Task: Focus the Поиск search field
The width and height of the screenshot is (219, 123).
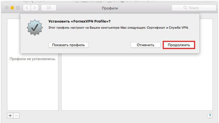Action: point(194,8)
